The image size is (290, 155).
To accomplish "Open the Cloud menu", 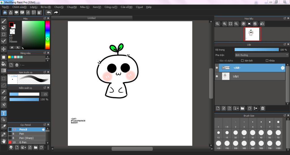I will pos(139,7).
